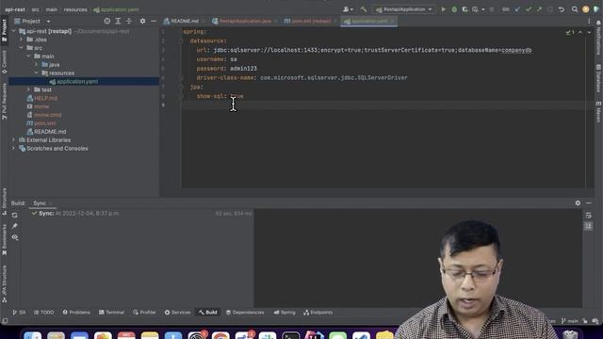Open IntelliJ IDEA from the dock

tap(314, 335)
